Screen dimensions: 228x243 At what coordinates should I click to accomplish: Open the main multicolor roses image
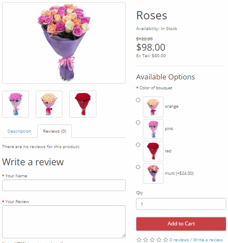(x=64, y=43)
